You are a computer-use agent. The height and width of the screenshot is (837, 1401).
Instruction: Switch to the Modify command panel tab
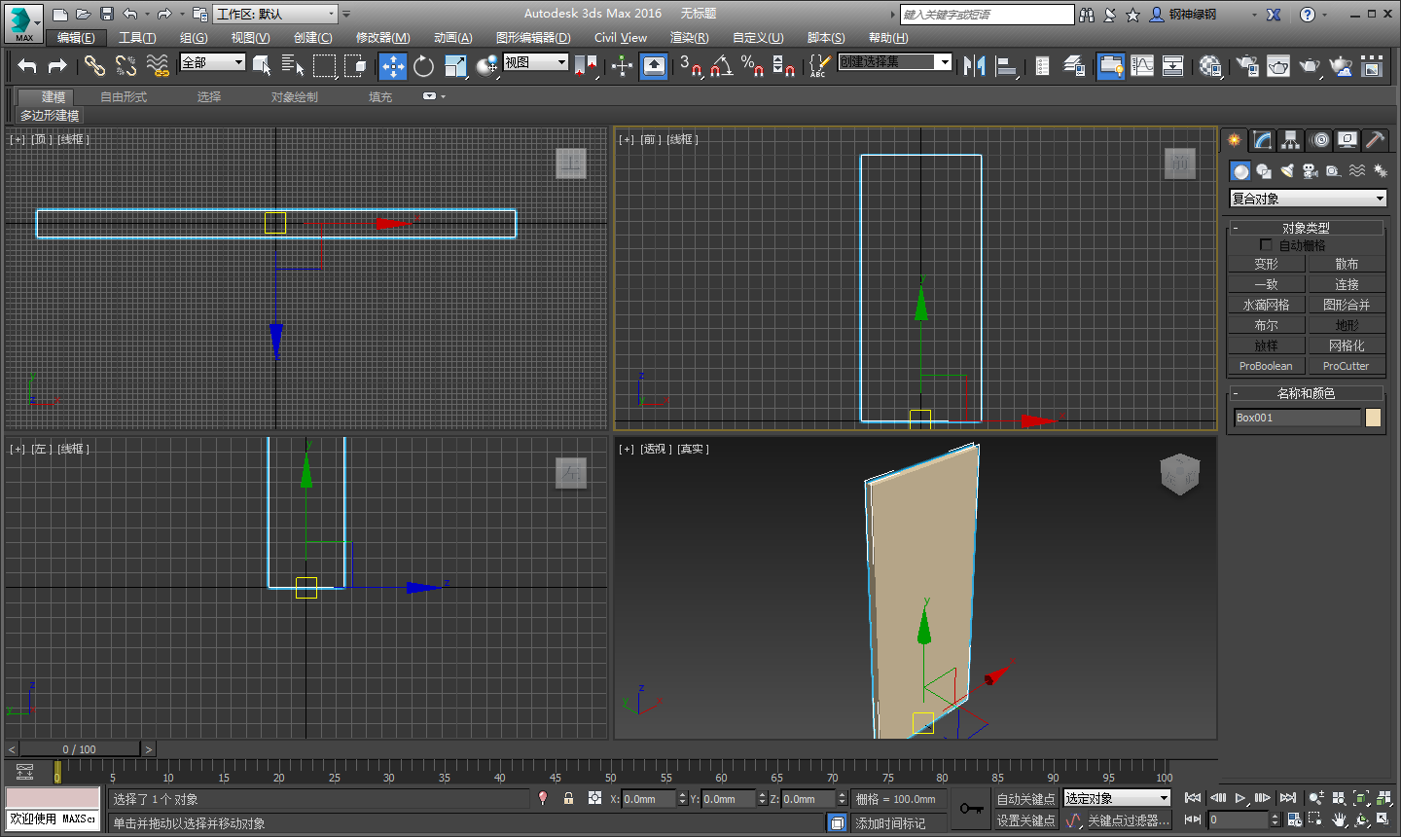click(x=1263, y=140)
